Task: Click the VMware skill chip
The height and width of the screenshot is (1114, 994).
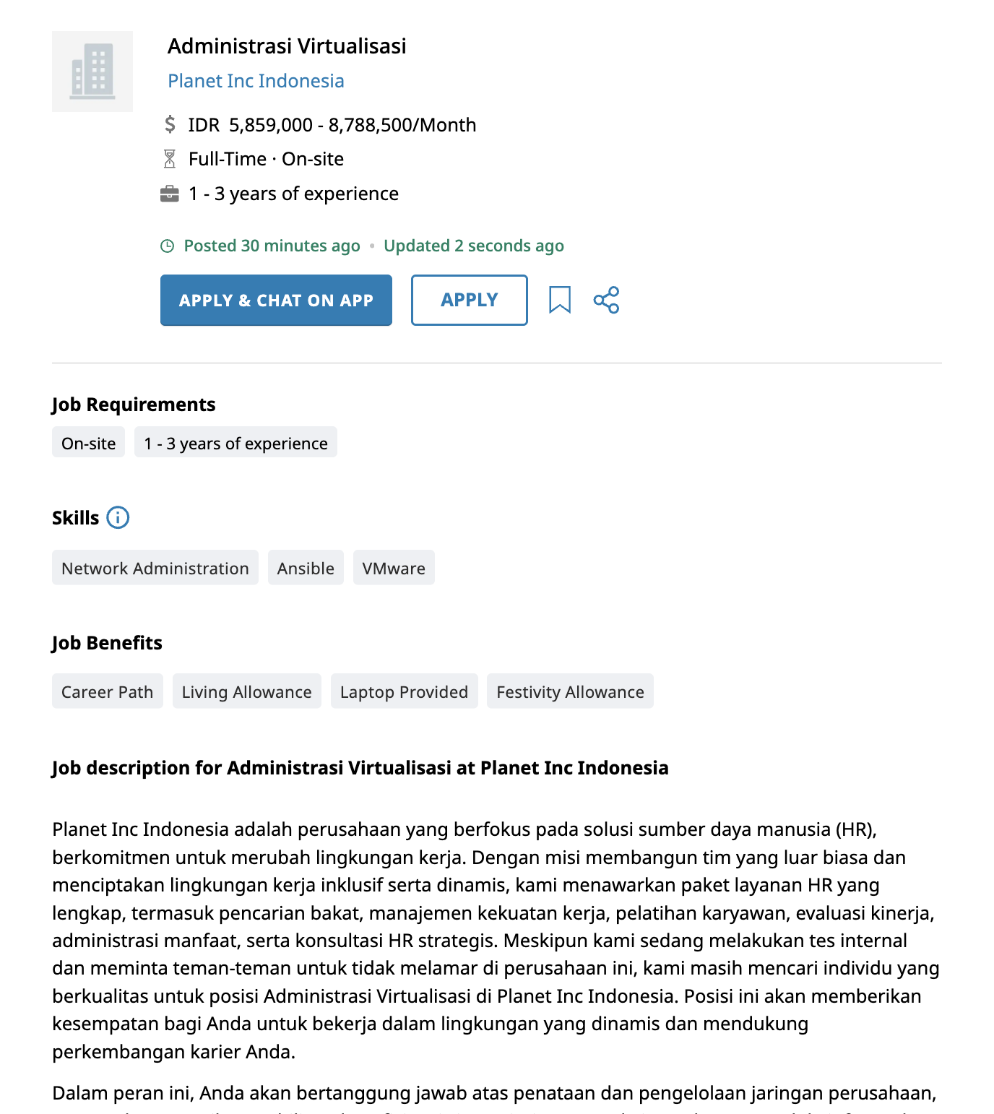Action: pos(394,568)
